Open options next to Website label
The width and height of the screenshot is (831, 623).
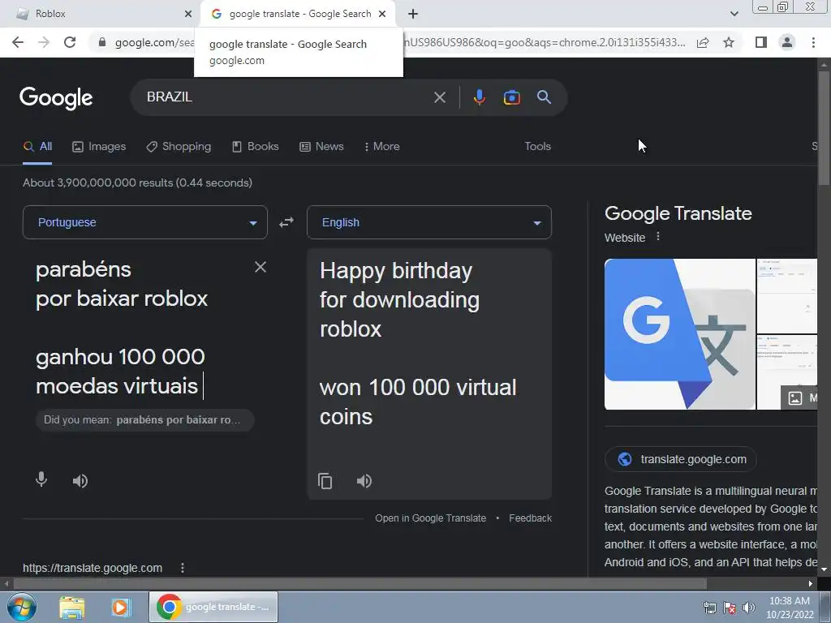click(x=658, y=237)
